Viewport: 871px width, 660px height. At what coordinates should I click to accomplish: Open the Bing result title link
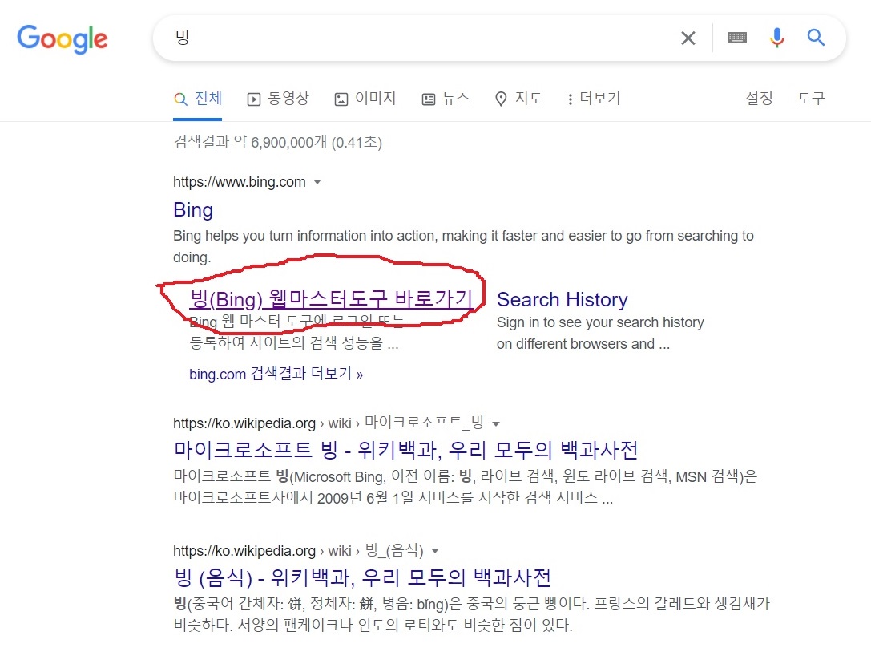(x=193, y=209)
